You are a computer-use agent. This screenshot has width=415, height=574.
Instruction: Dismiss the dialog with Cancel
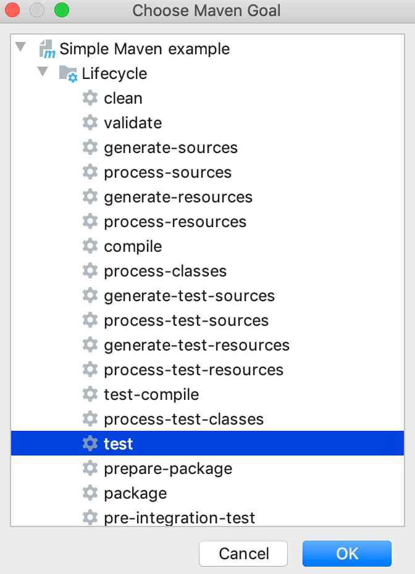(x=243, y=554)
